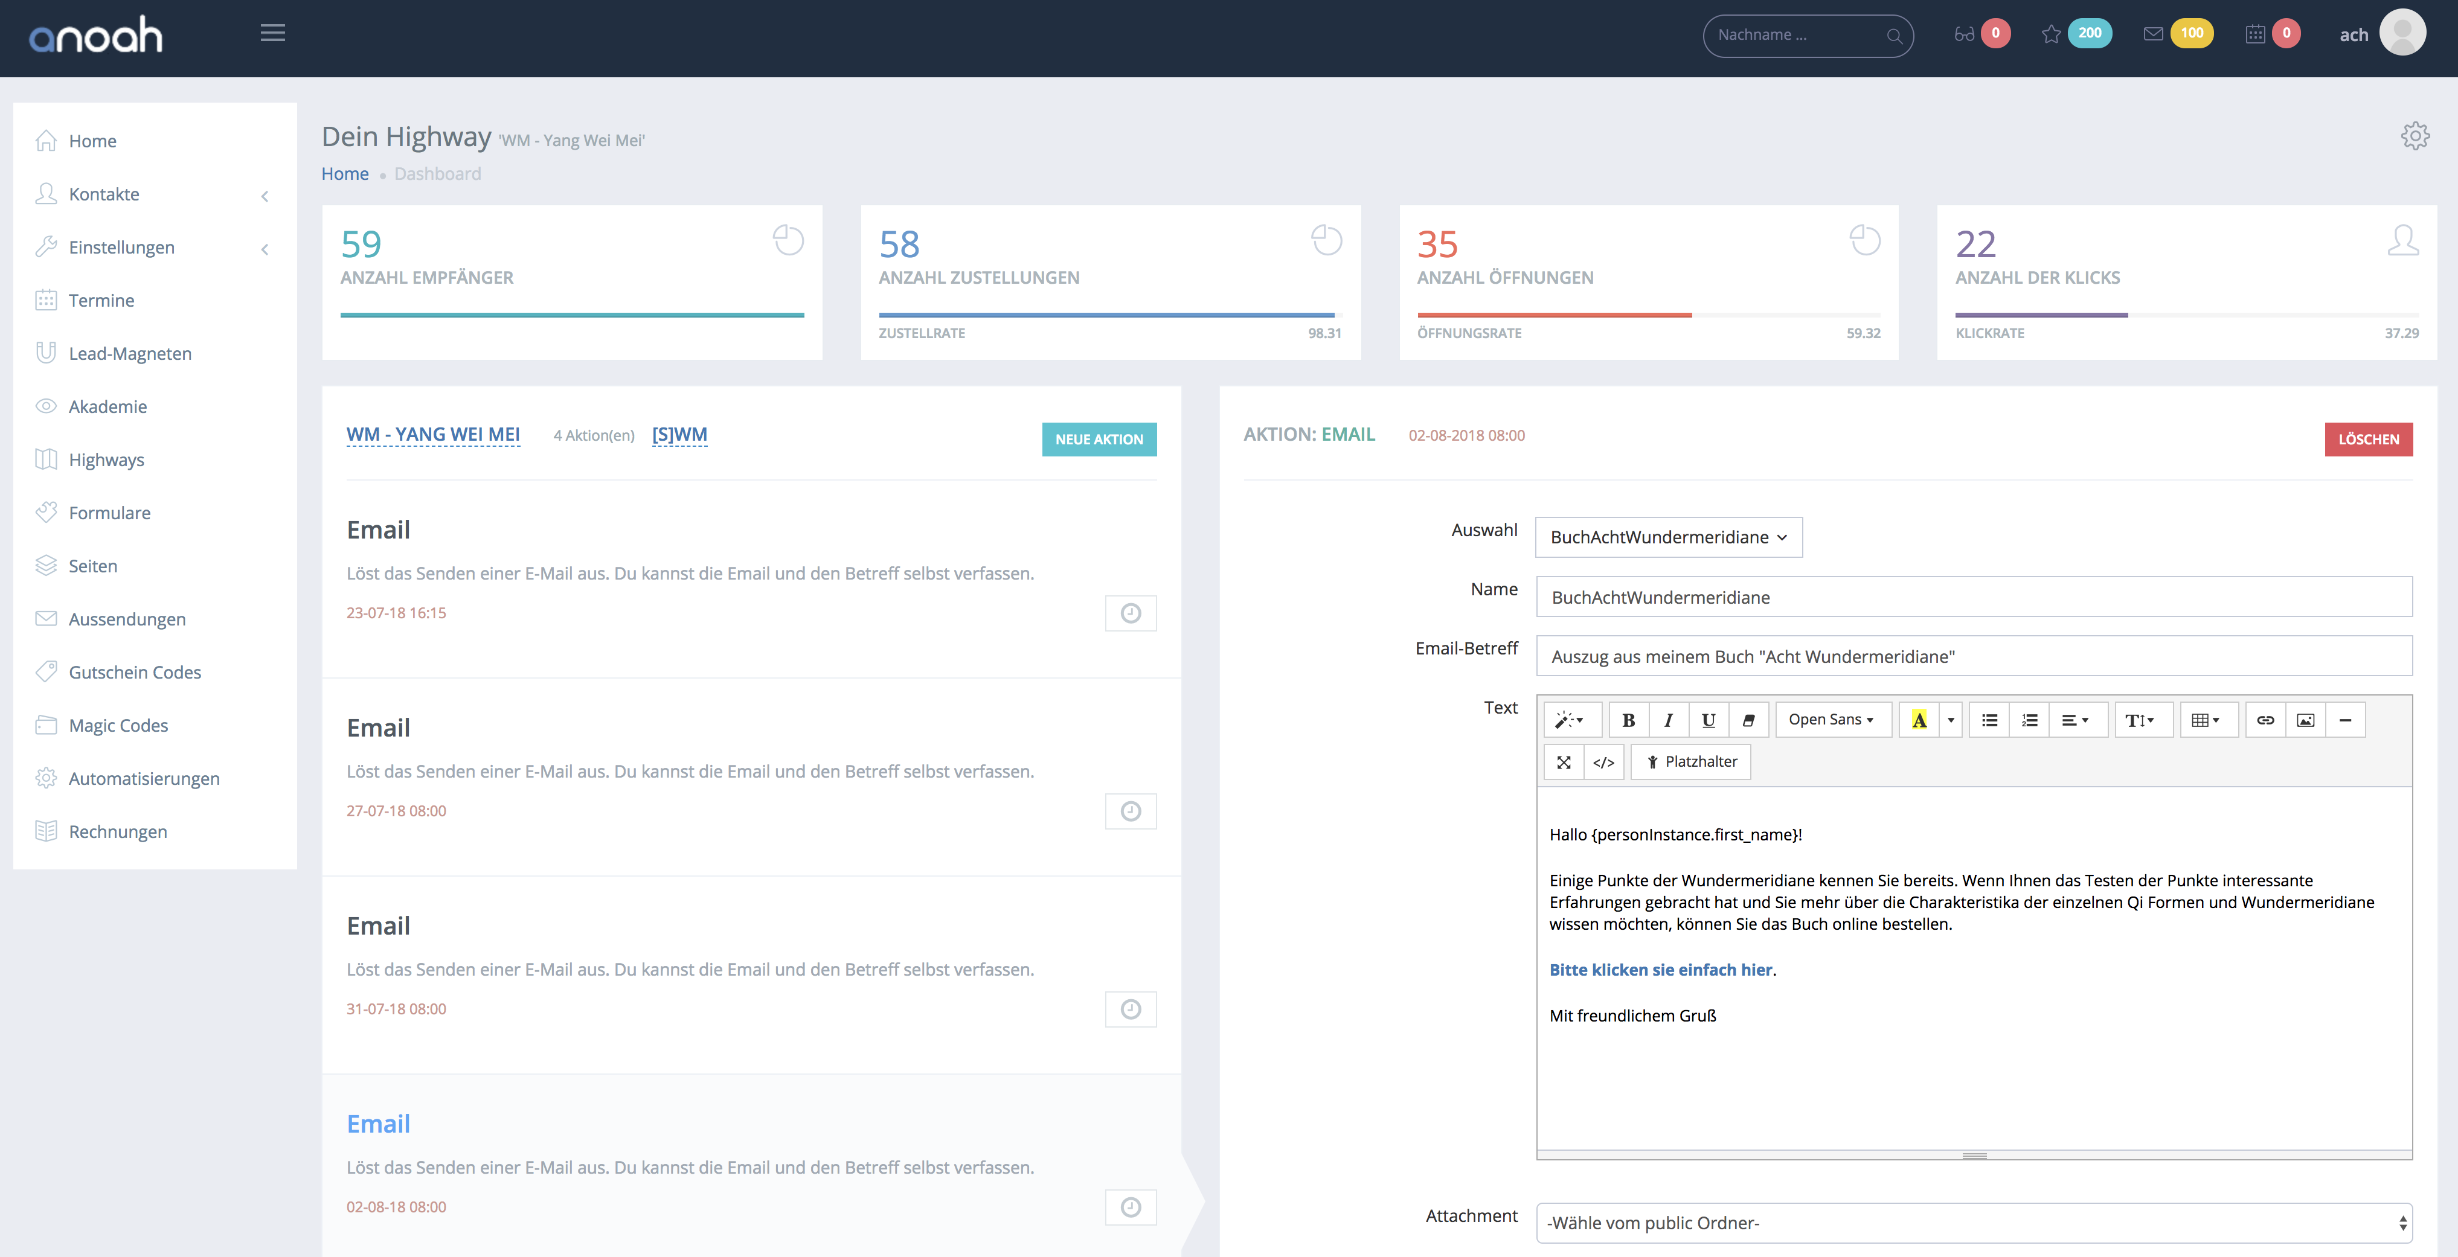Screen dimensions: 2458x1257
Task: Open the BuchAchtWundermeridiane Auswahl dropdown
Action: pos(1668,537)
